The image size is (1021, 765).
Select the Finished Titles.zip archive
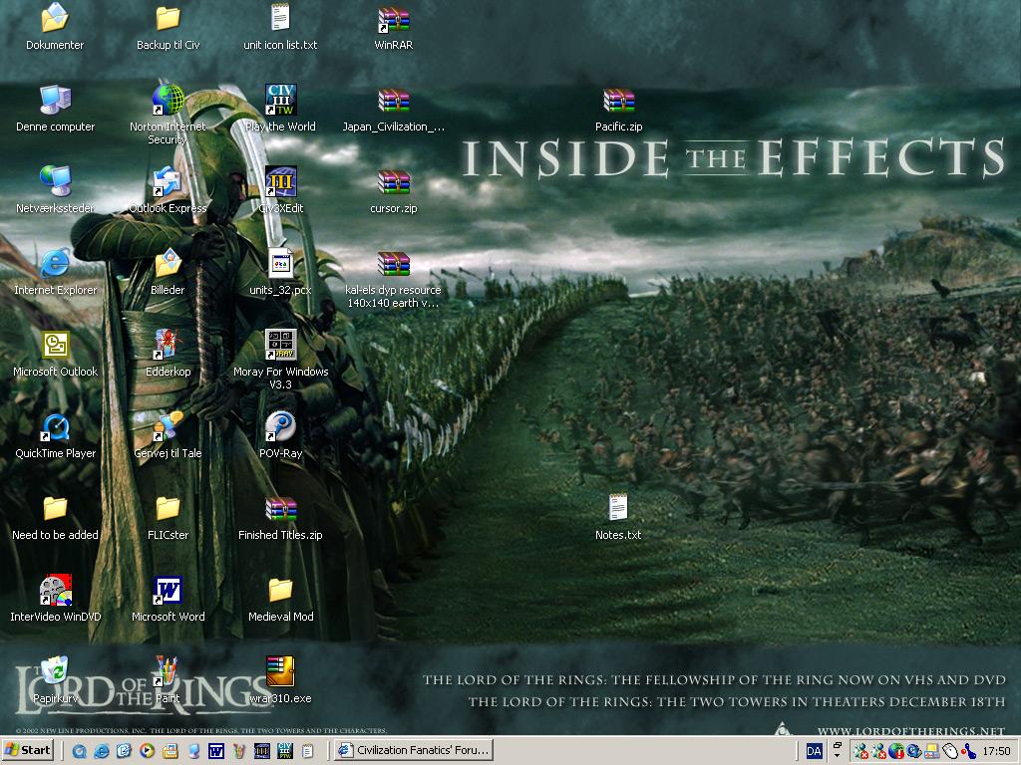[280, 509]
